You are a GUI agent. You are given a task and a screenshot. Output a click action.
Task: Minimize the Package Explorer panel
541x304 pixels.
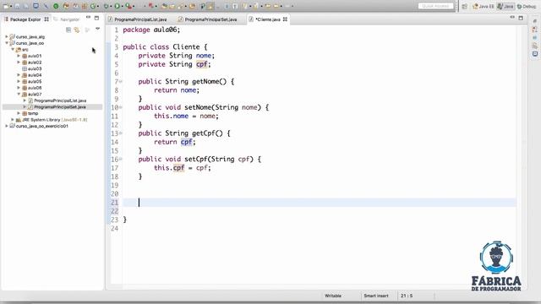click(88, 17)
